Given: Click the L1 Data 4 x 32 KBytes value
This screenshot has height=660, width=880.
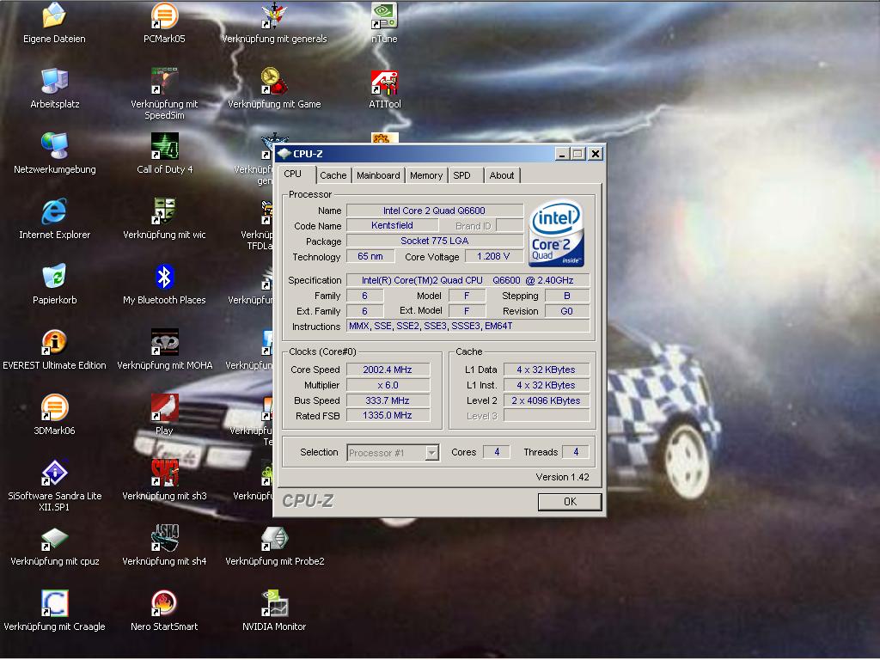Looking at the screenshot, I should pos(546,370).
